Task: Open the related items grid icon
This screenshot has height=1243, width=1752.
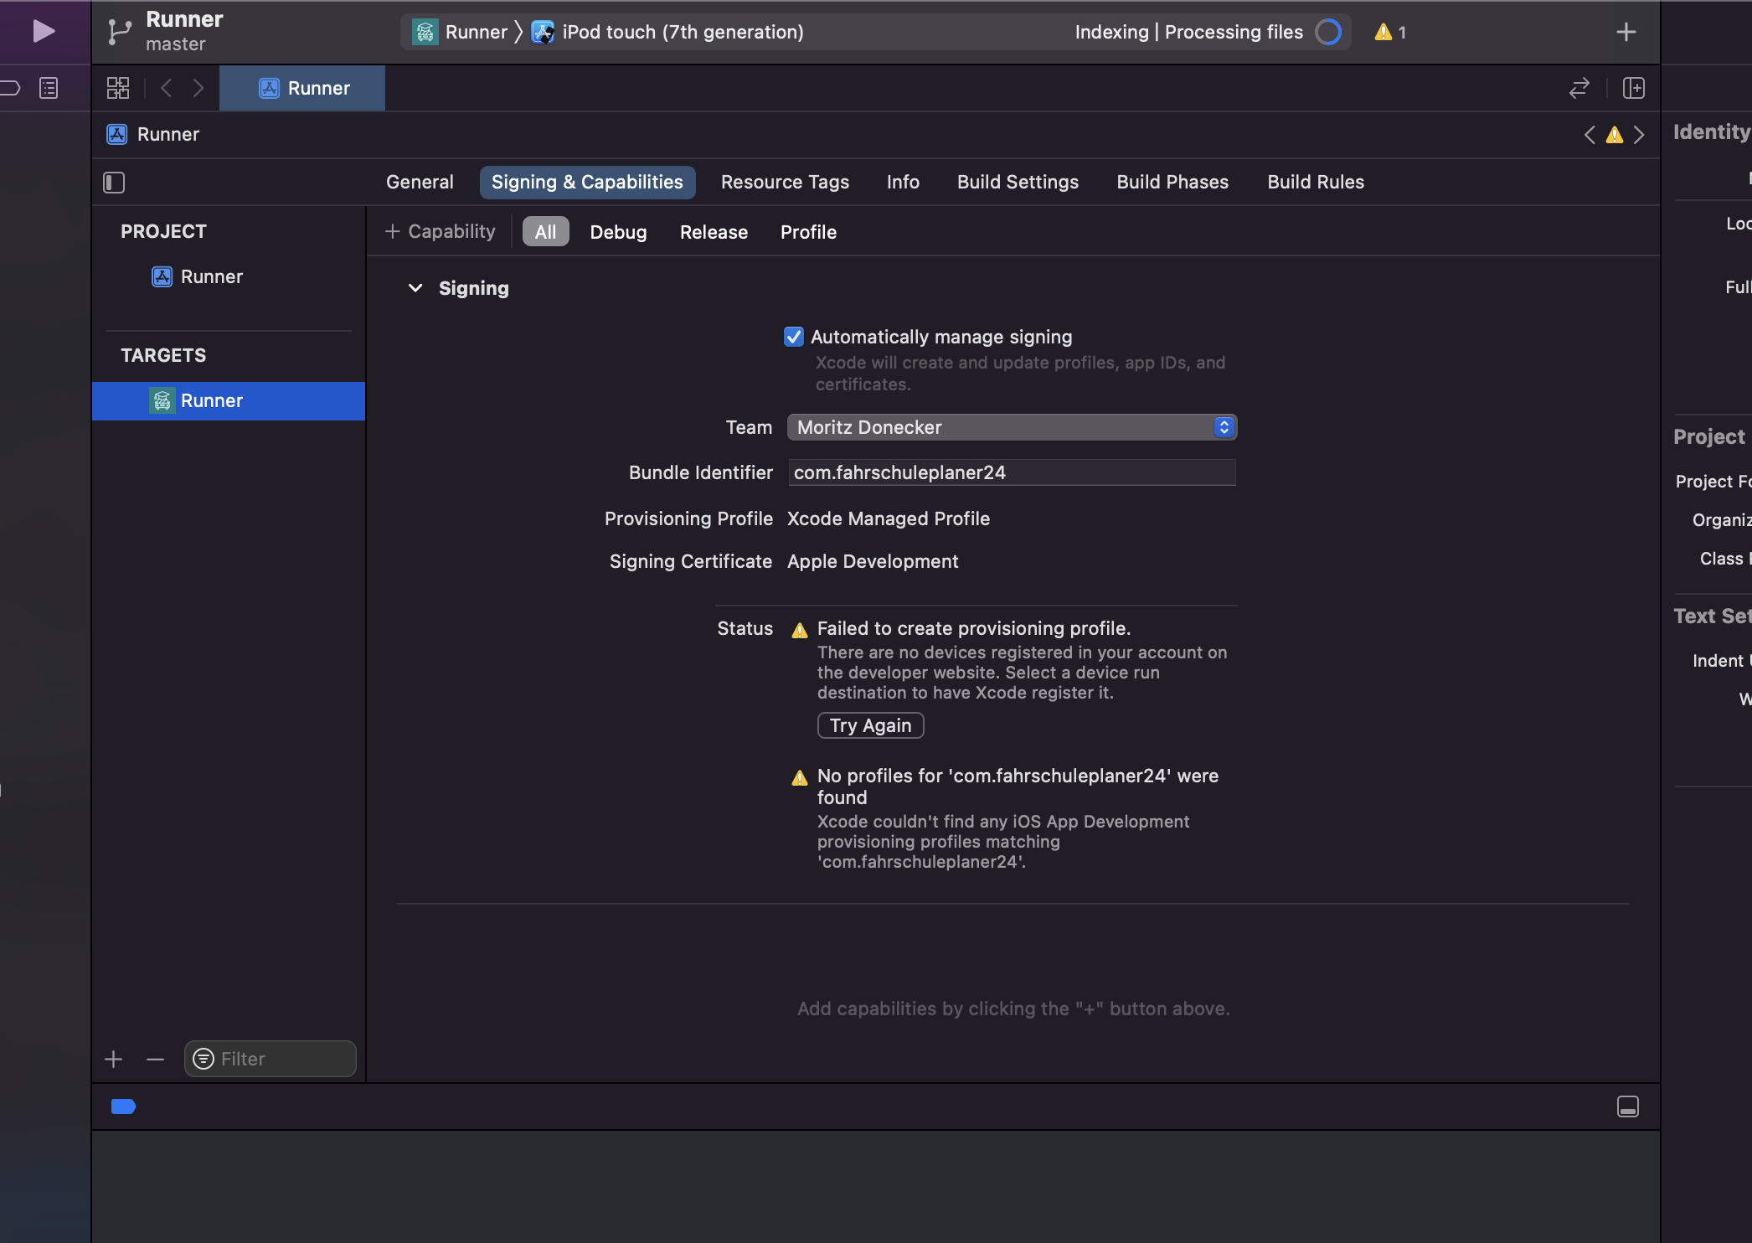Action: 118,88
